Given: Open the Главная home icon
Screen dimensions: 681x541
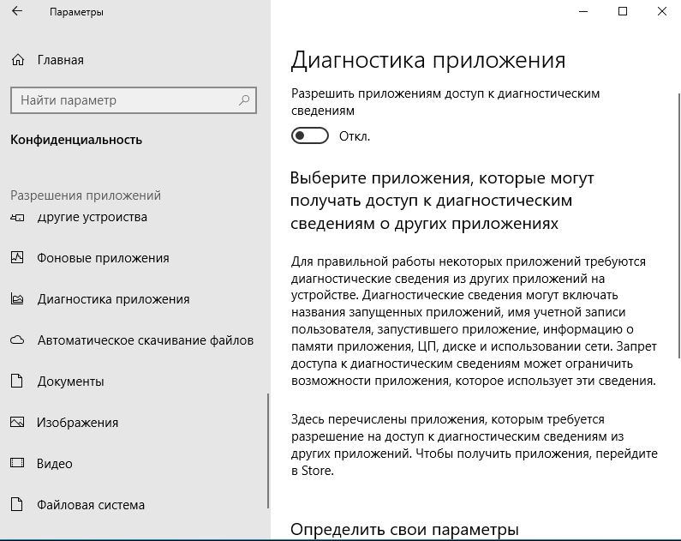Looking at the screenshot, I should point(18,60).
